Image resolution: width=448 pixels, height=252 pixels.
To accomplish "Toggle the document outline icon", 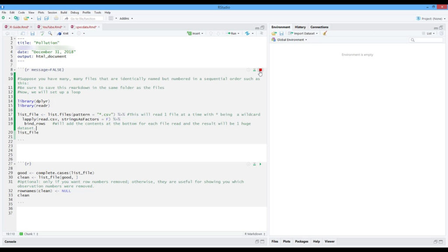I will click(262, 33).
